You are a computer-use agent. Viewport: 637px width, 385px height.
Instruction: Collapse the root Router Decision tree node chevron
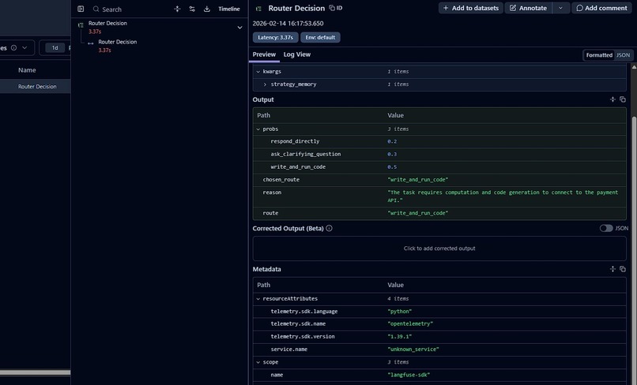click(239, 28)
